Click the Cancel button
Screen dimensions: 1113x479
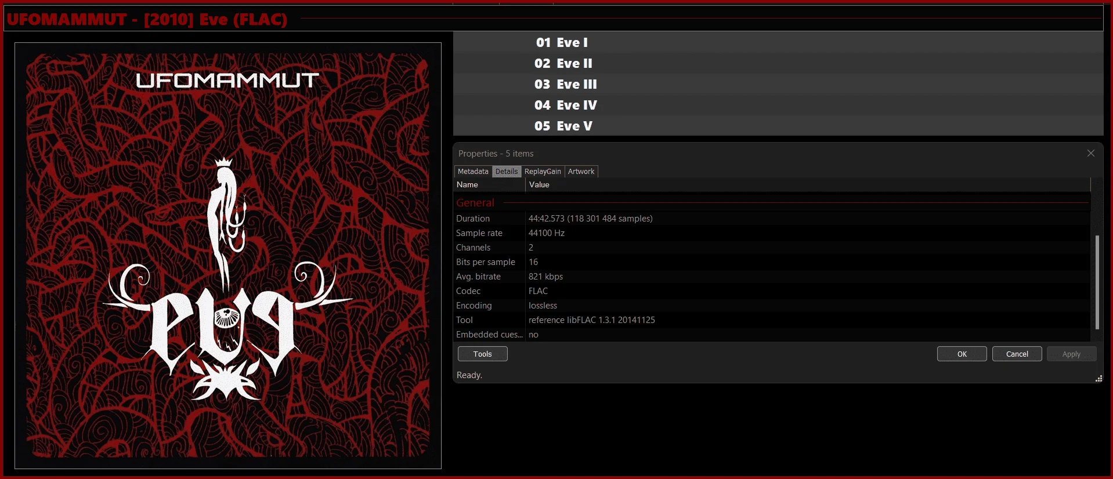(x=1017, y=354)
